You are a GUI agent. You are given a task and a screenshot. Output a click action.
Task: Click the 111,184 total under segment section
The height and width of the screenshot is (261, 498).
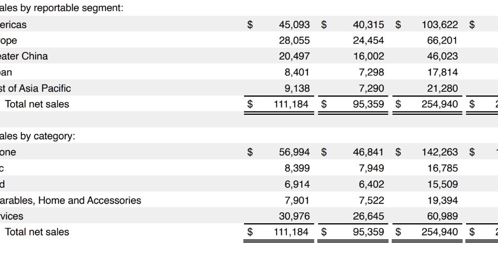click(291, 104)
